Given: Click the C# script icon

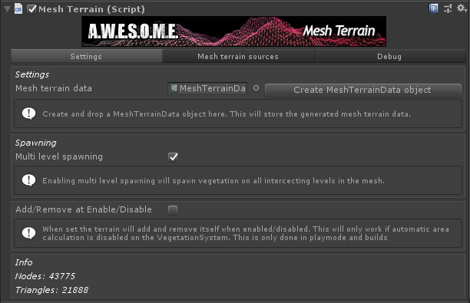Looking at the screenshot, I should (18, 8).
